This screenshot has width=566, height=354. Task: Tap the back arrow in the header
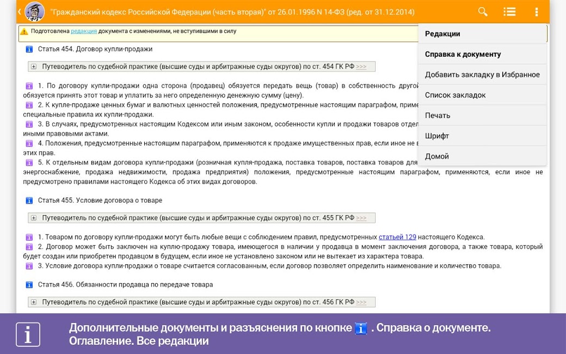coord(20,12)
